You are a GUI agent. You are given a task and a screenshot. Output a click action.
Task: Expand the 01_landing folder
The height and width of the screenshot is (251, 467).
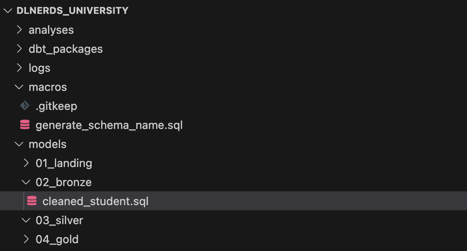(26, 163)
